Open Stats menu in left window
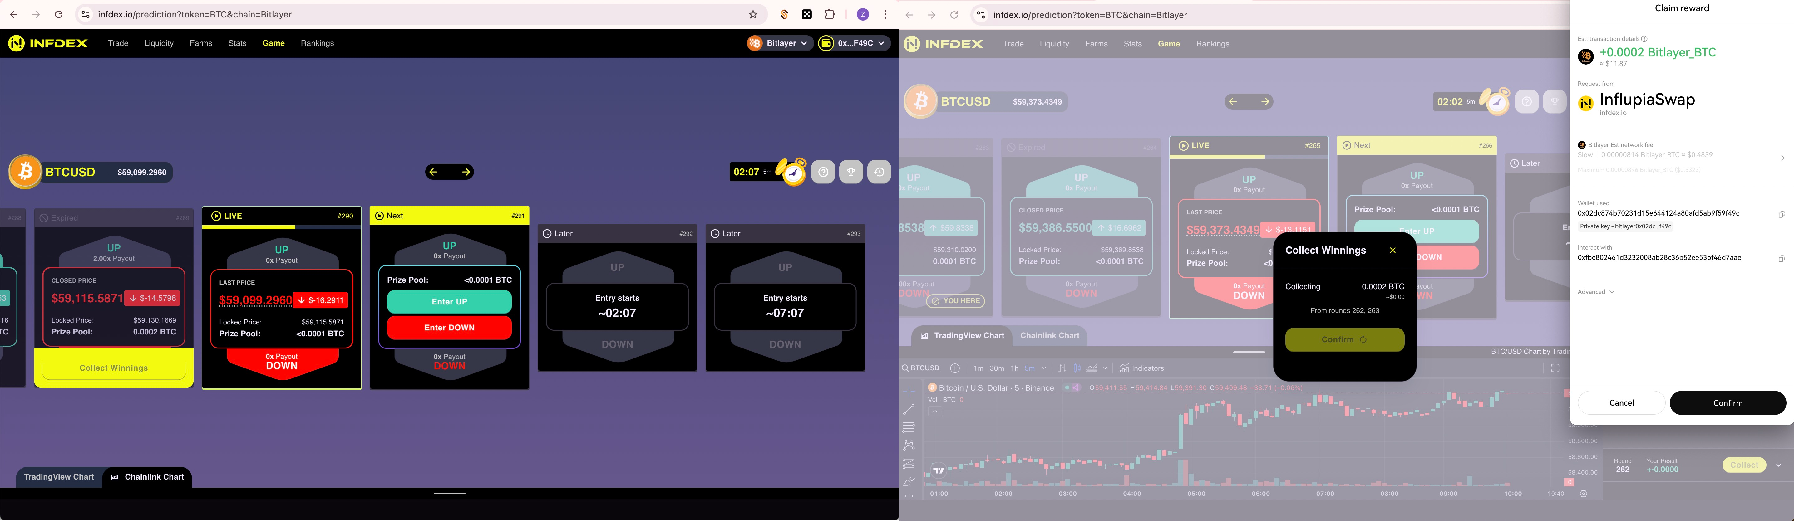 (x=238, y=43)
